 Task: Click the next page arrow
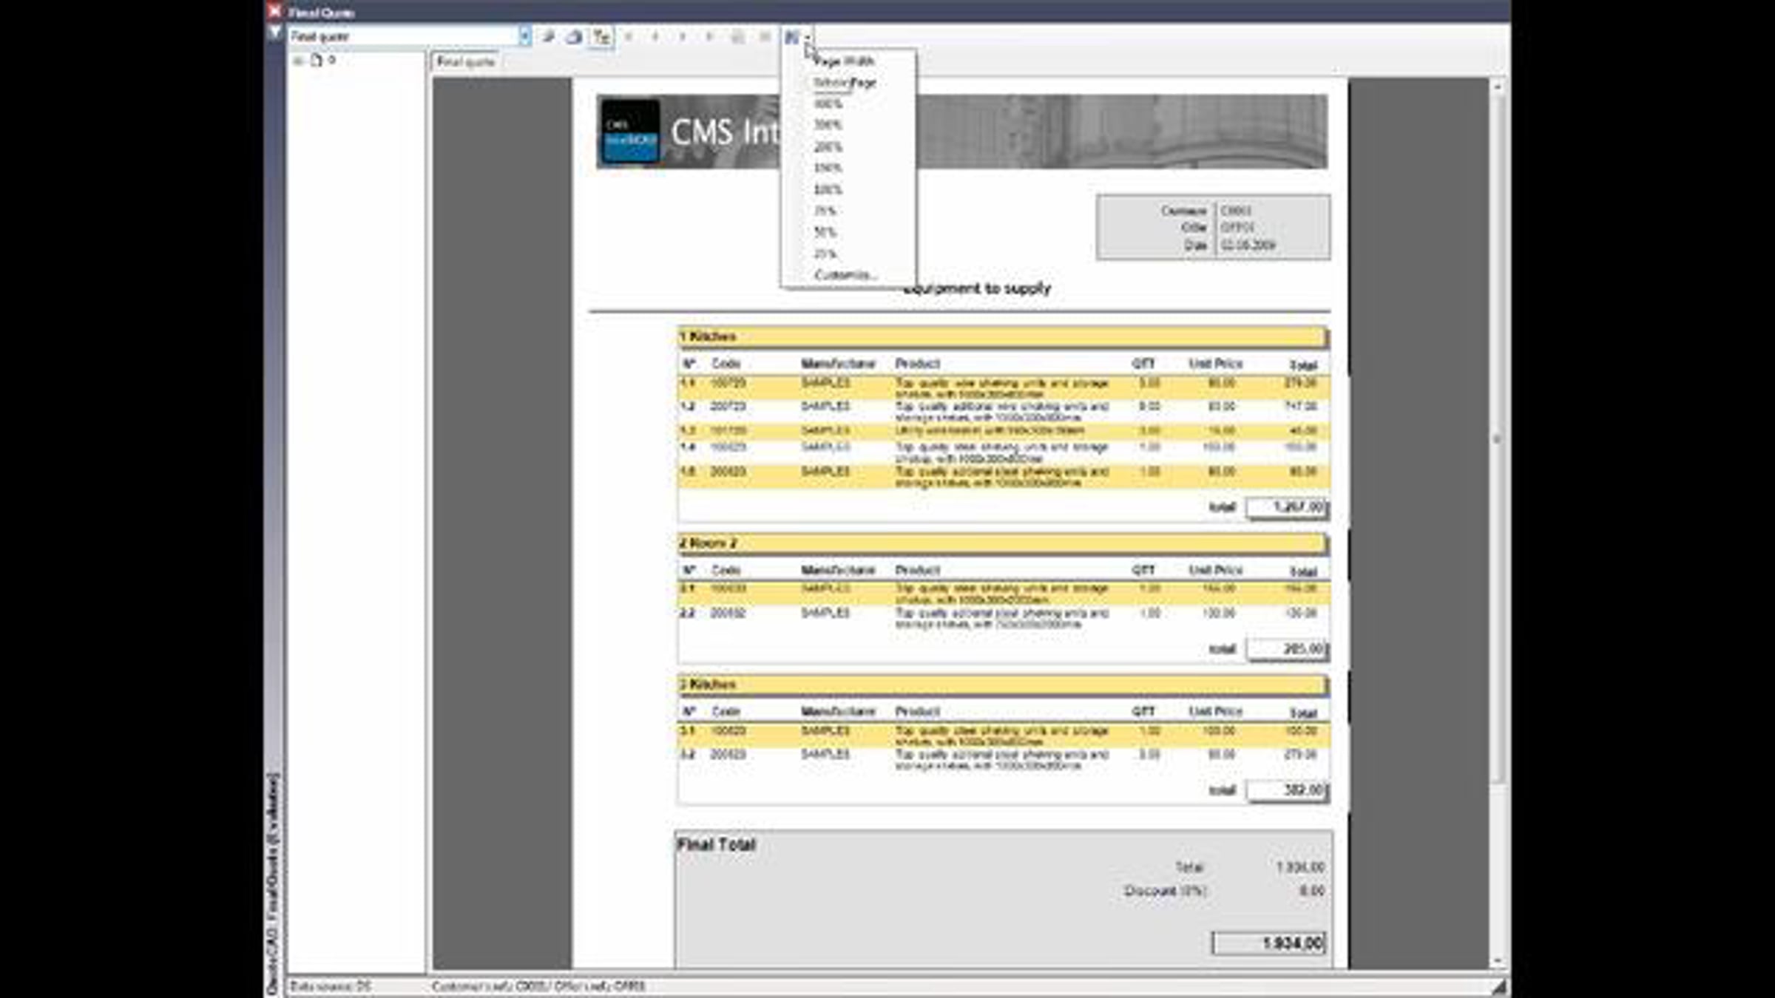(x=683, y=37)
